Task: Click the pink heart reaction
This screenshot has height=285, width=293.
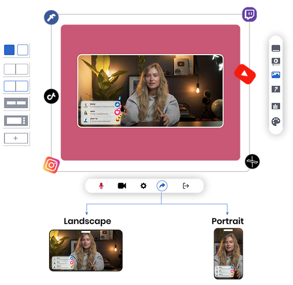Action: [117, 112]
